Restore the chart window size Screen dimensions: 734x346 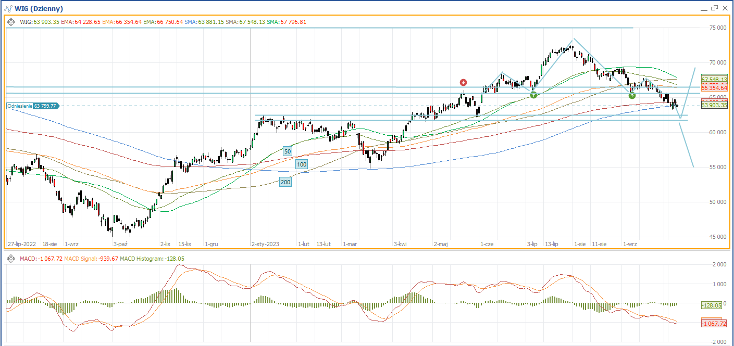(x=714, y=8)
